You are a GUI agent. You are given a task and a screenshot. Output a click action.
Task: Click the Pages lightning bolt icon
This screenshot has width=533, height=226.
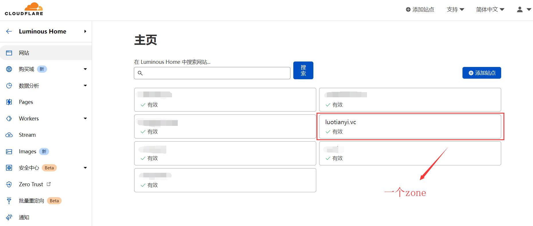point(9,102)
